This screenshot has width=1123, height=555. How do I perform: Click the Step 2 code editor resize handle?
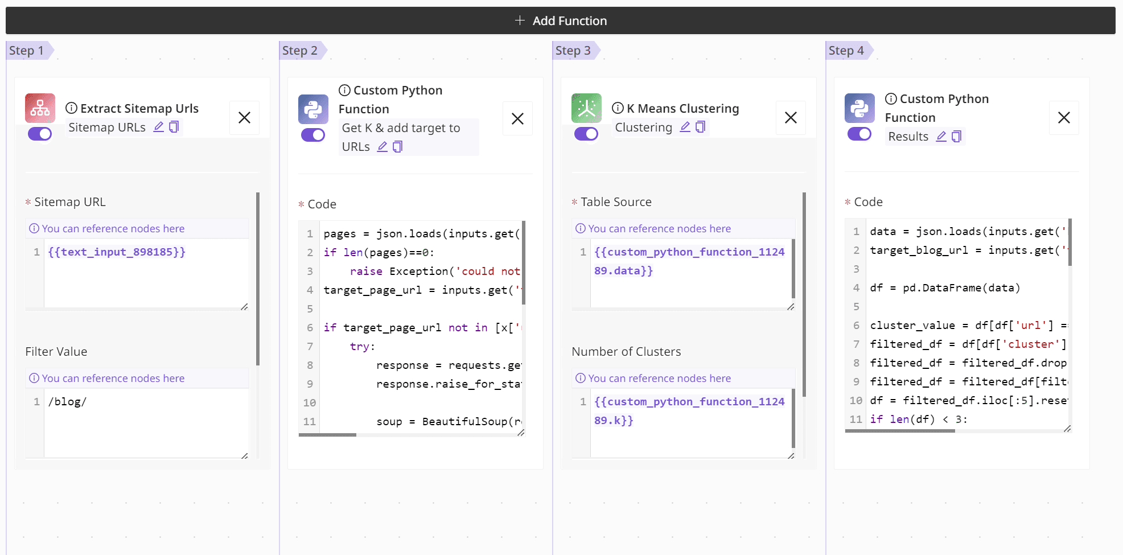tap(521, 433)
